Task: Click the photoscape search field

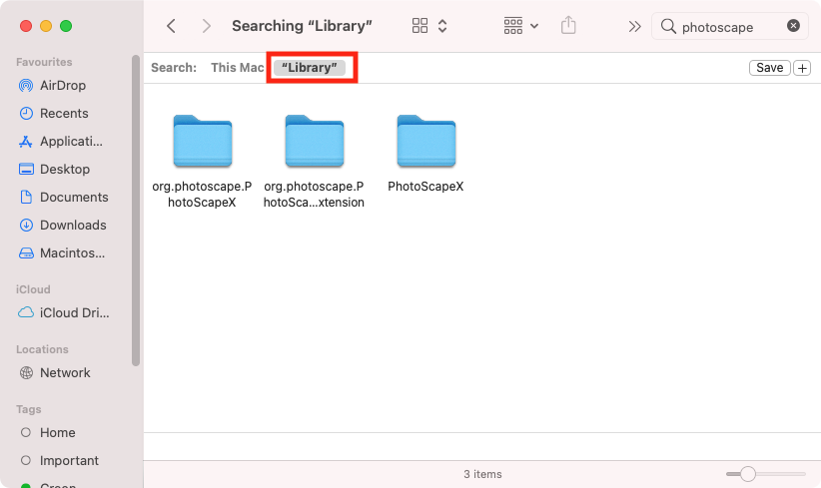Action: click(x=730, y=26)
